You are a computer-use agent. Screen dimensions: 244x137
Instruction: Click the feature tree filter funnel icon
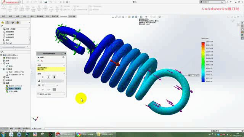point(2,26)
